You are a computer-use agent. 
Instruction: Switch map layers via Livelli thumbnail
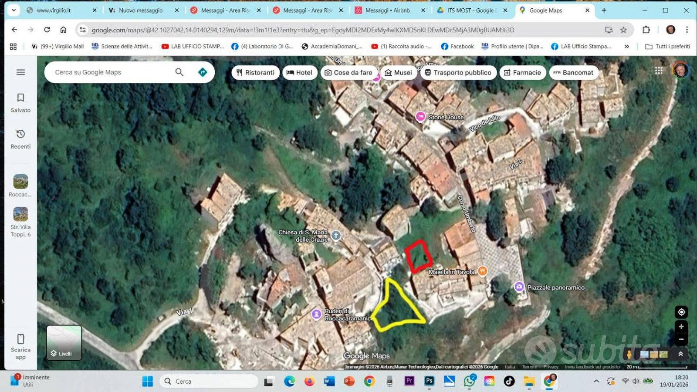(64, 343)
